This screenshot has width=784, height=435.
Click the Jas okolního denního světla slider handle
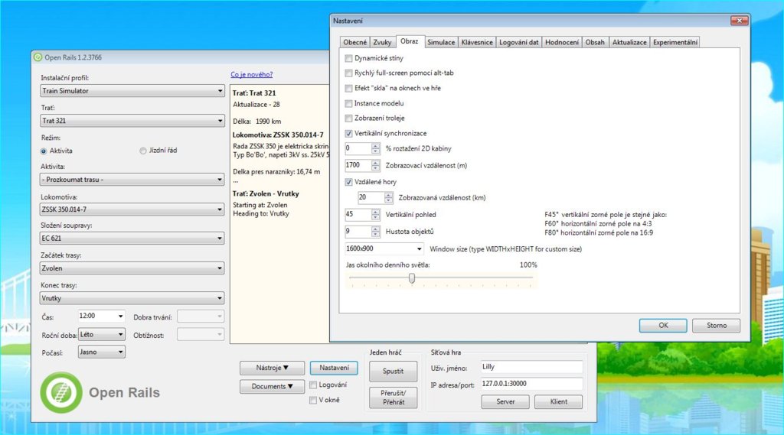pos(412,278)
